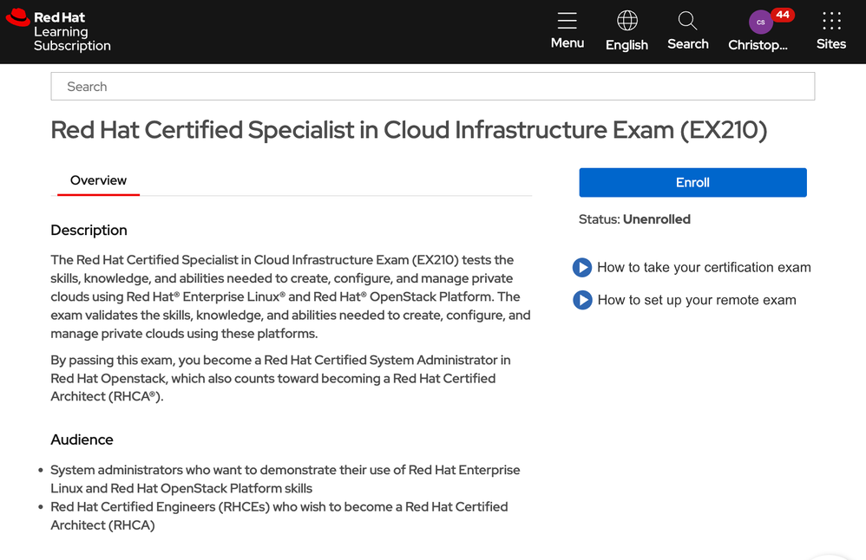866x560 pixels.
Task: Open the hamburger Menu icon
Action: click(567, 21)
